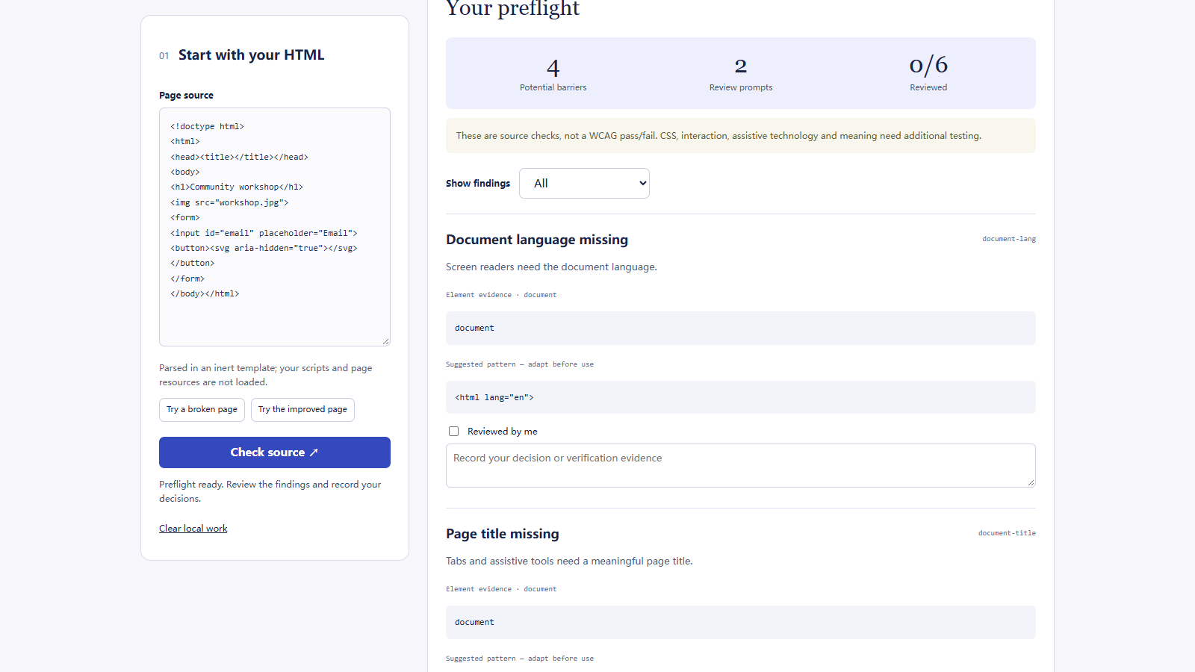Click the Screen readers need the document language text

coord(551,267)
